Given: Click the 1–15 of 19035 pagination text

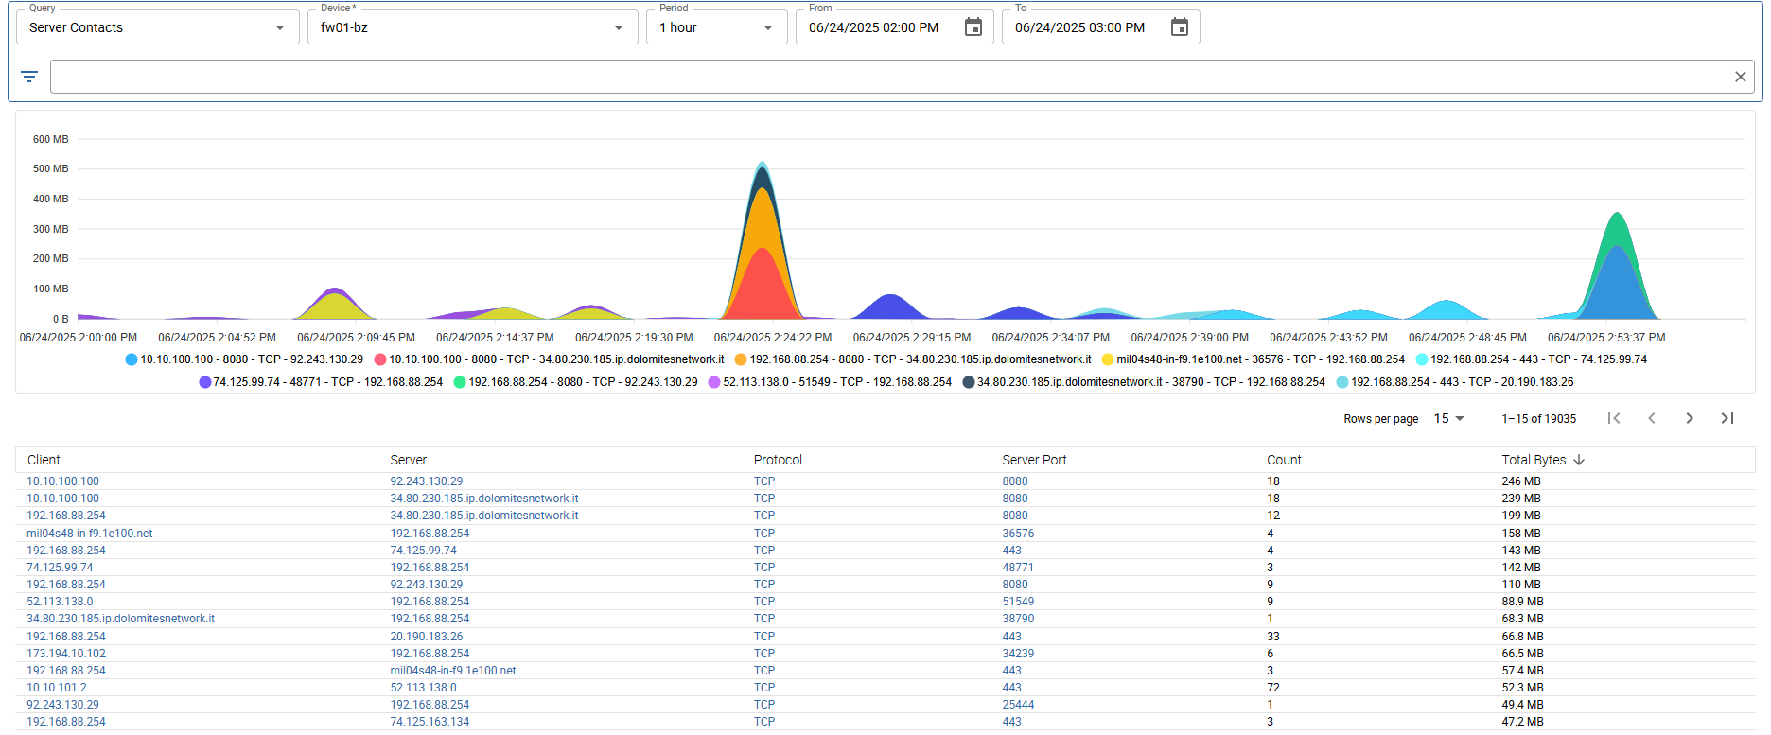Looking at the screenshot, I should click(x=1539, y=419).
